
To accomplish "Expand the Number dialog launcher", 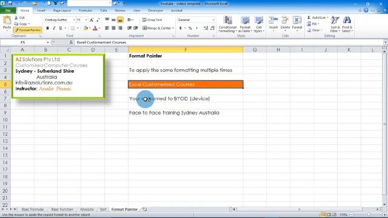I will [214, 36].
